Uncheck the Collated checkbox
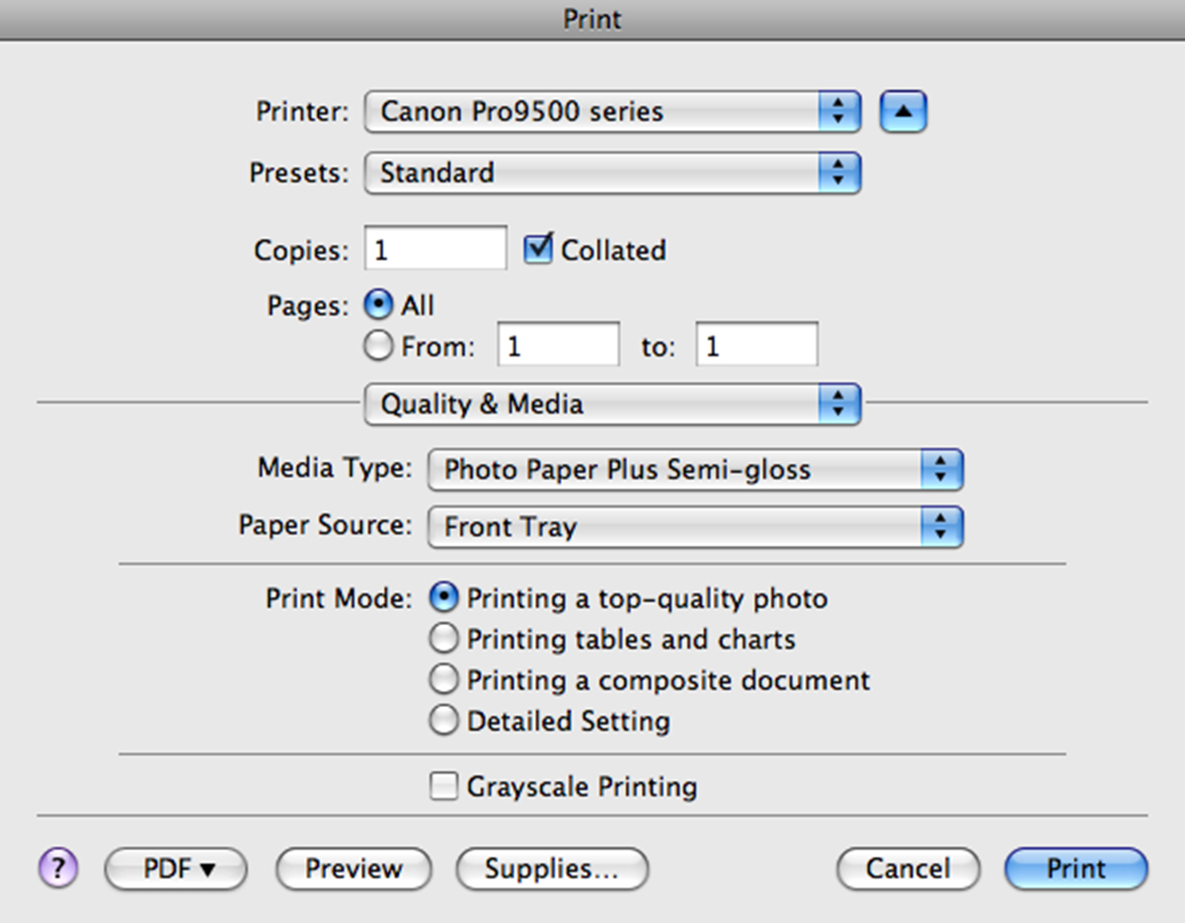Image resolution: width=1185 pixels, height=923 pixels. click(x=538, y=249)
